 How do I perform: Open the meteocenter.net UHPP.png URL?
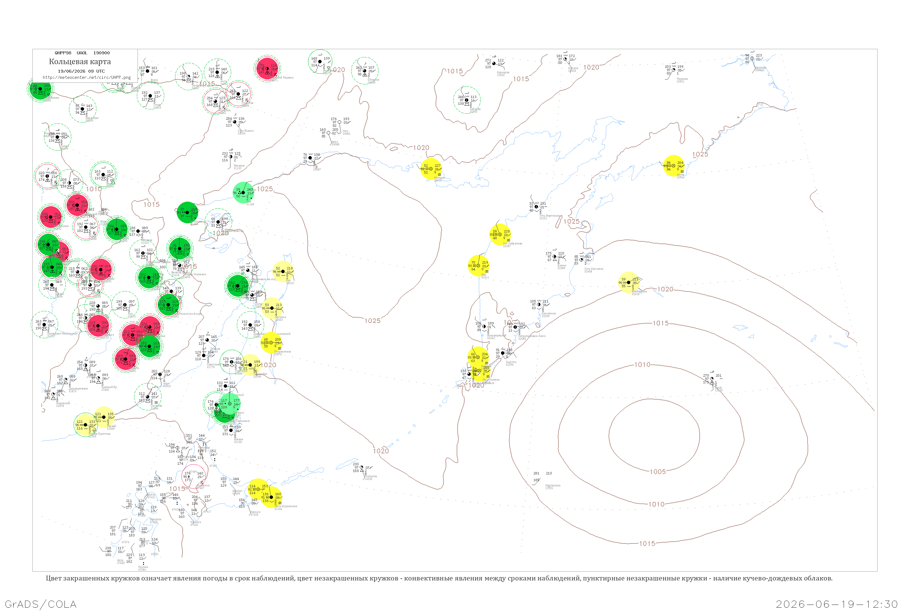[87, 78]
